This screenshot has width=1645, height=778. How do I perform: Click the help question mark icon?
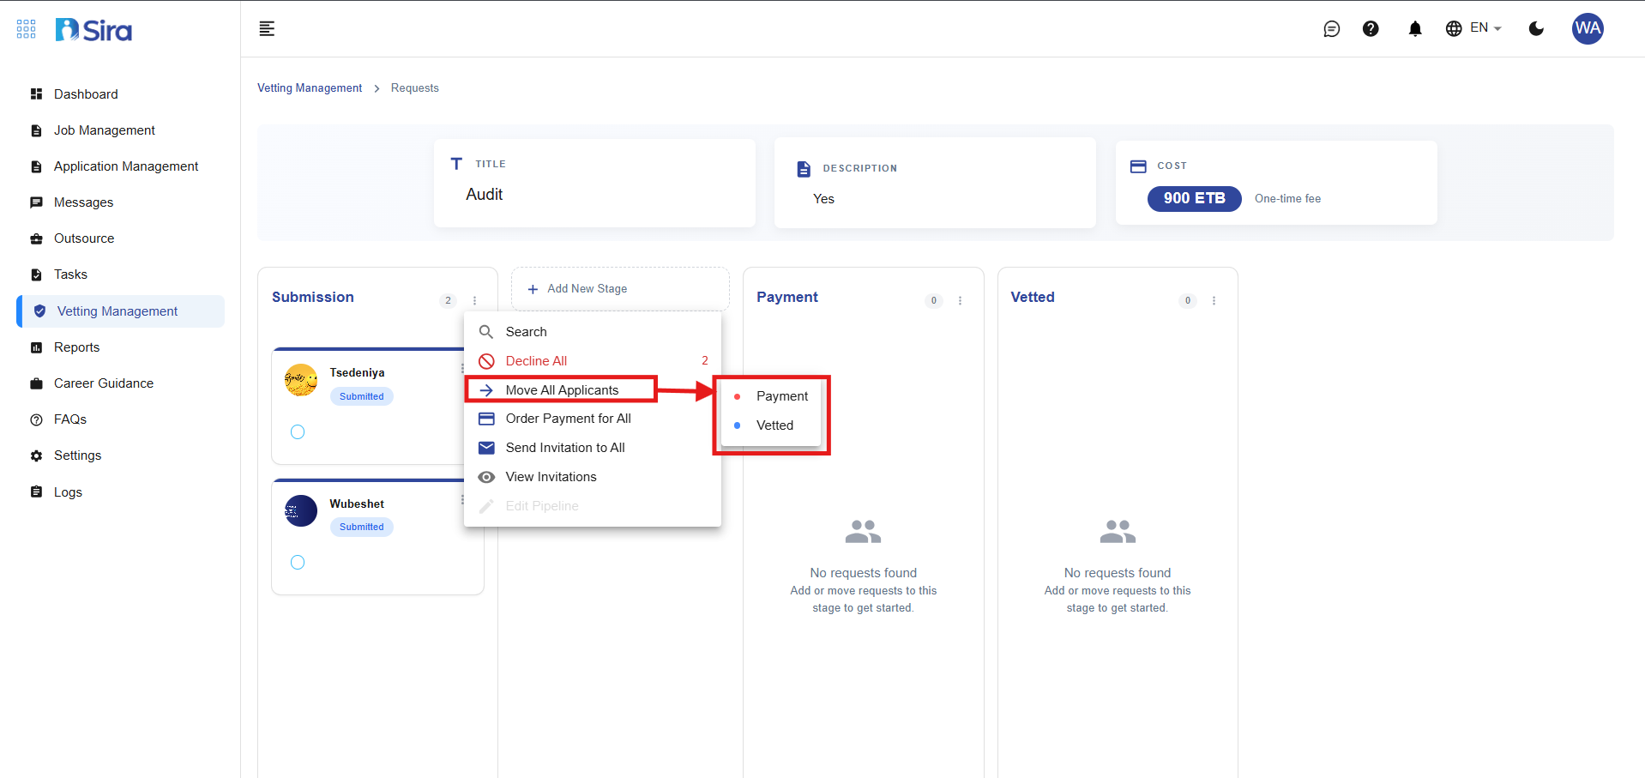tap(1371, 29)
